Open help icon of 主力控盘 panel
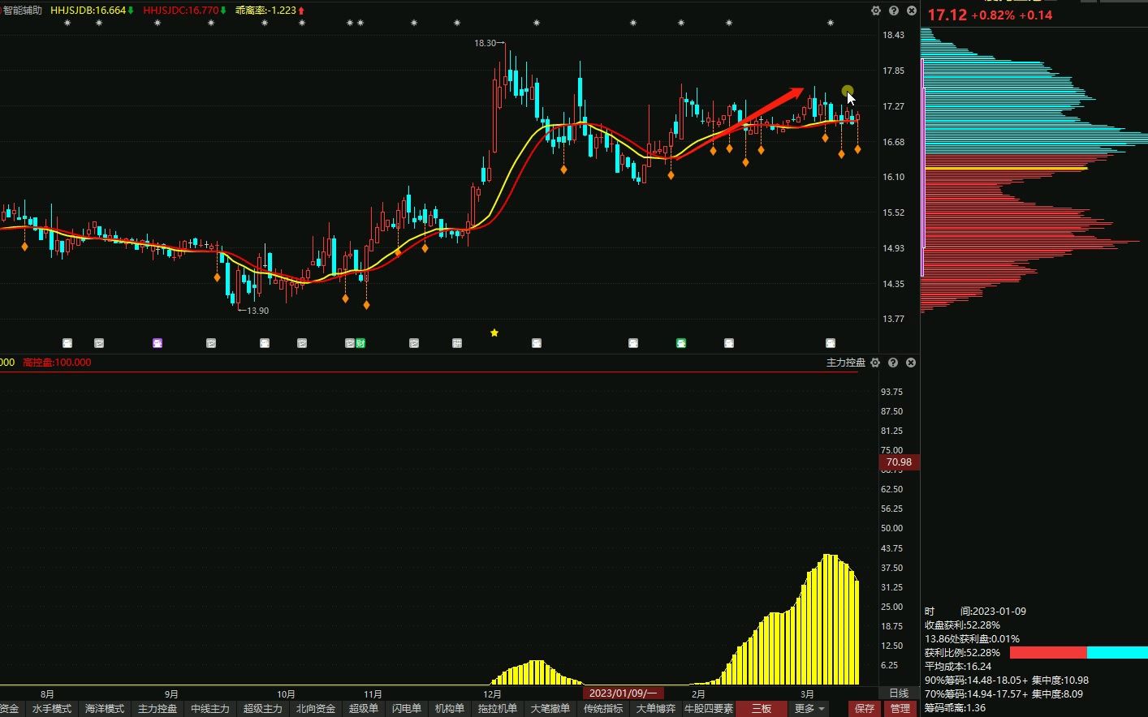Screen dimensions: 1148x717 (893, 363)
